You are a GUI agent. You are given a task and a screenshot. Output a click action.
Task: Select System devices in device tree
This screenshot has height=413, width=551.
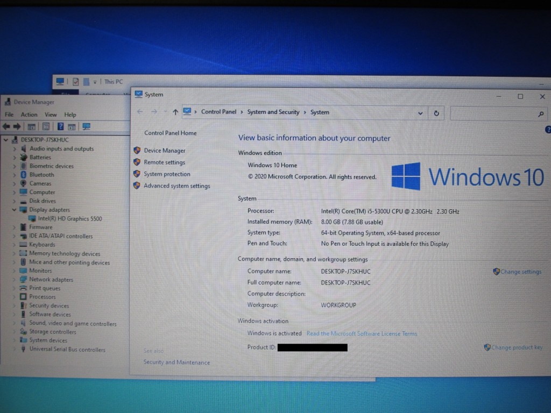tap(48, 340)
